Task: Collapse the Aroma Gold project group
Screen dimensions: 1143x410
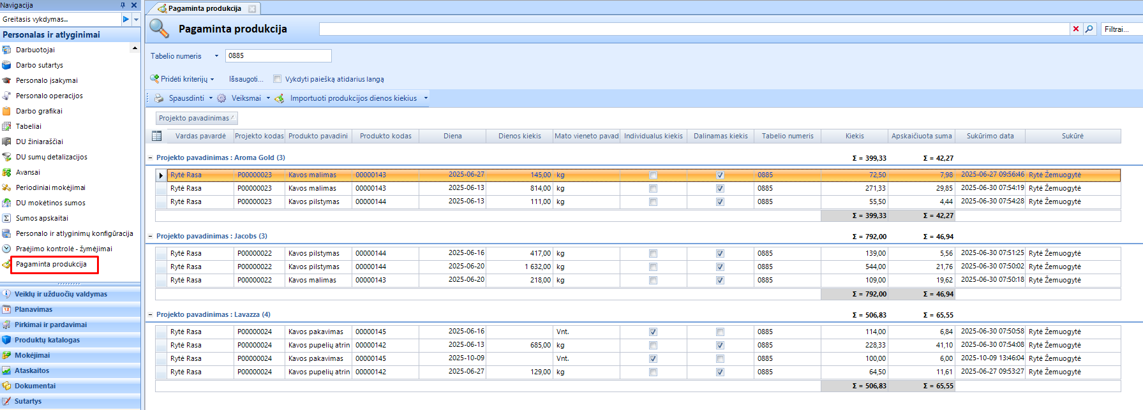Action: tap(151, 157)
